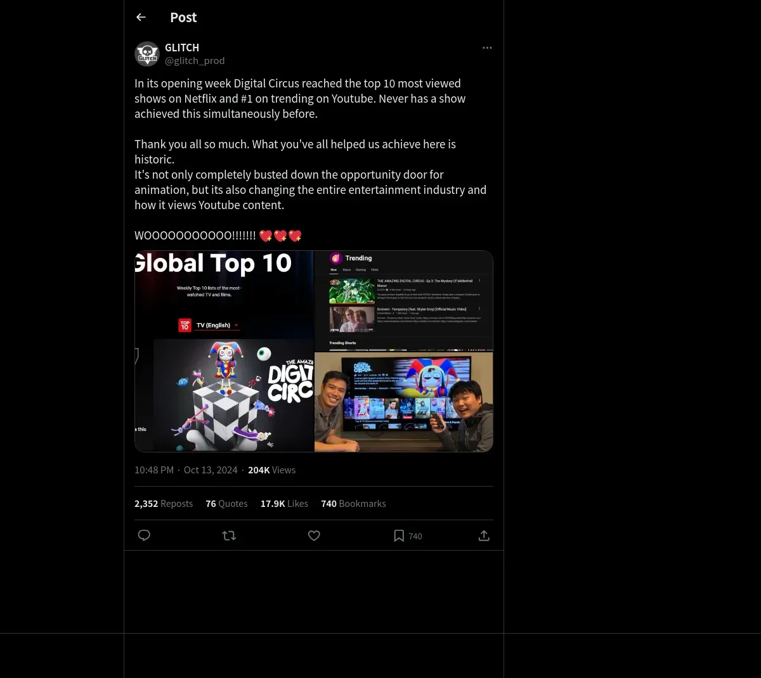Like the post with heart icon
Viewport: 761px width, 678px height.
tap(314, 535)
